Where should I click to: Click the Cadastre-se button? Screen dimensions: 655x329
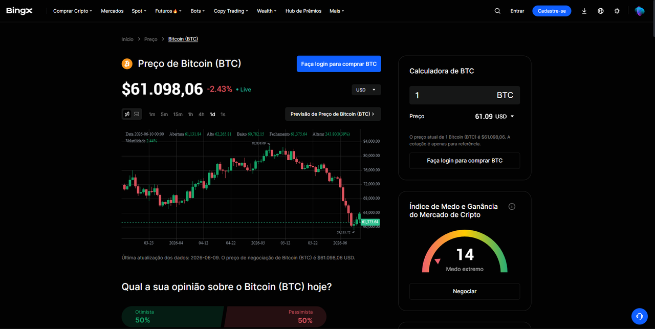(x=552, y=11)
